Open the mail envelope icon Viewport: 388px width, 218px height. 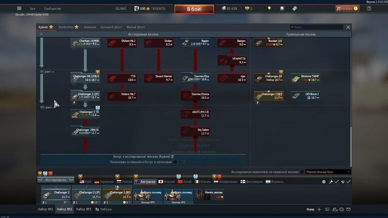[348, 209]
